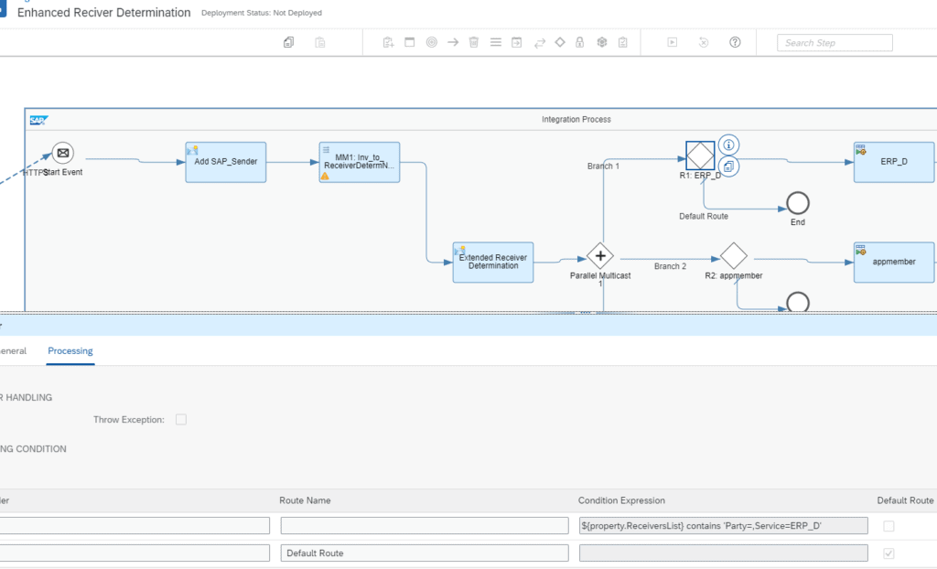Open the Participants palette icon
937x569 pixels.
(x=388, y=42)
